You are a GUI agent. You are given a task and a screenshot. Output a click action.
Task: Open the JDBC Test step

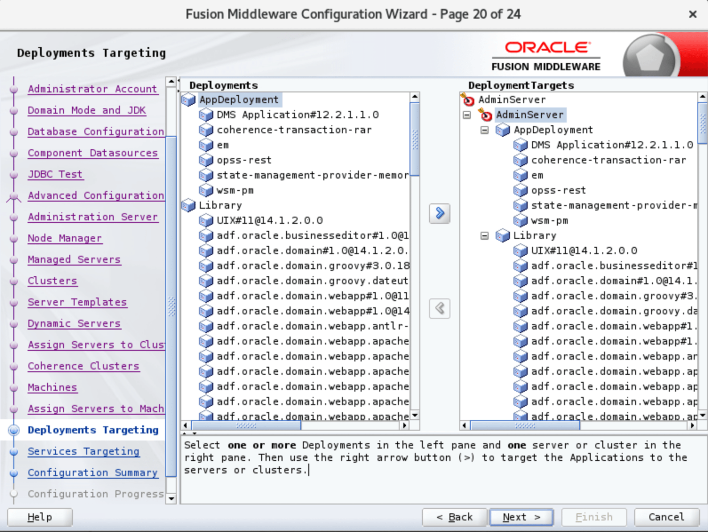click(55, 174)
